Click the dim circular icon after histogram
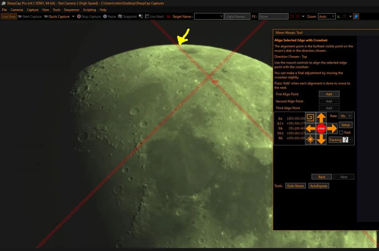Image resolution: width=379 pixels, height=251 pixels. click(345, 16)
